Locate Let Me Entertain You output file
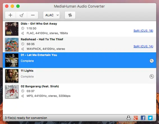This screenshot has width=159, height=124. 152,61
